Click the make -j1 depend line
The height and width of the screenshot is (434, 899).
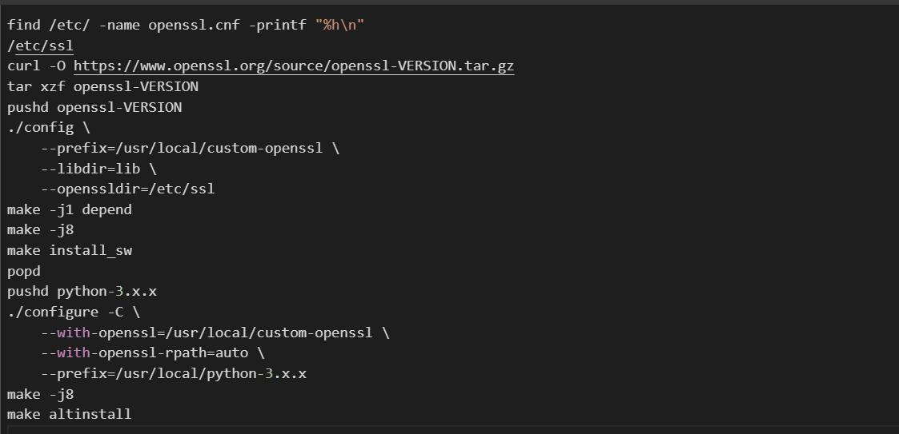[69, 209]
